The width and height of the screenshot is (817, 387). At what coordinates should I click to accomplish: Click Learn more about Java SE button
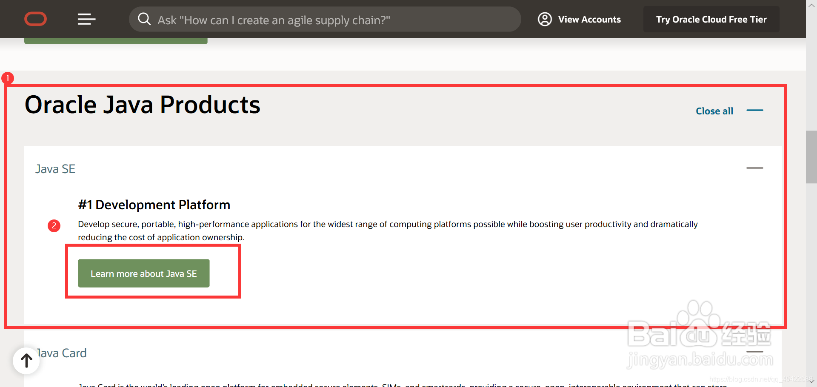(x=144, y=273)
